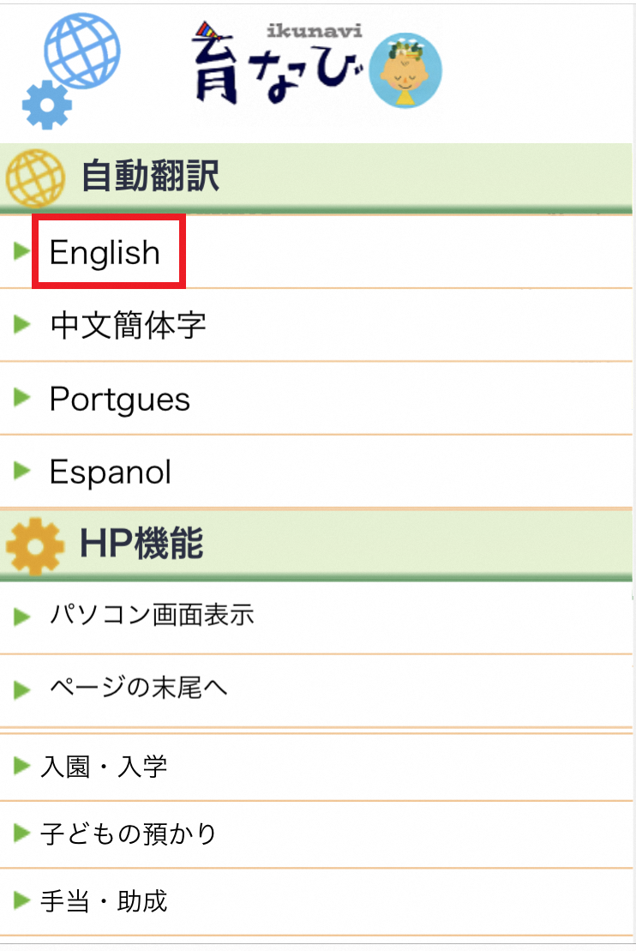Open パソコン画面表示 desktop view
This screenshot has width=636, height=951.
point(152,616)
